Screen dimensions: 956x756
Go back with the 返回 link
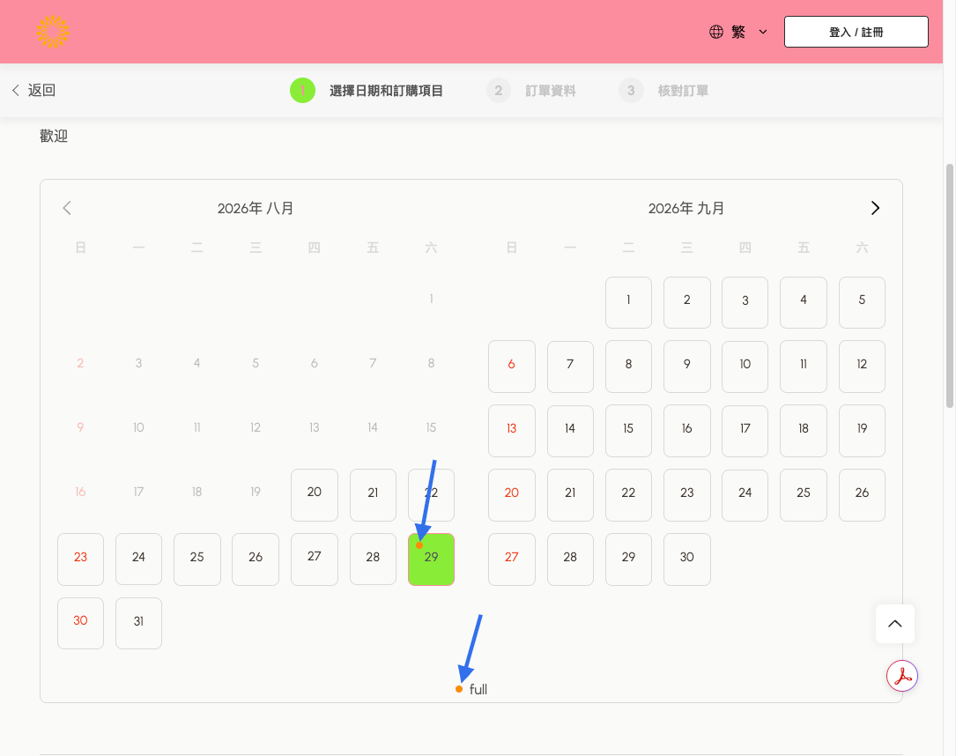point(33,90)
